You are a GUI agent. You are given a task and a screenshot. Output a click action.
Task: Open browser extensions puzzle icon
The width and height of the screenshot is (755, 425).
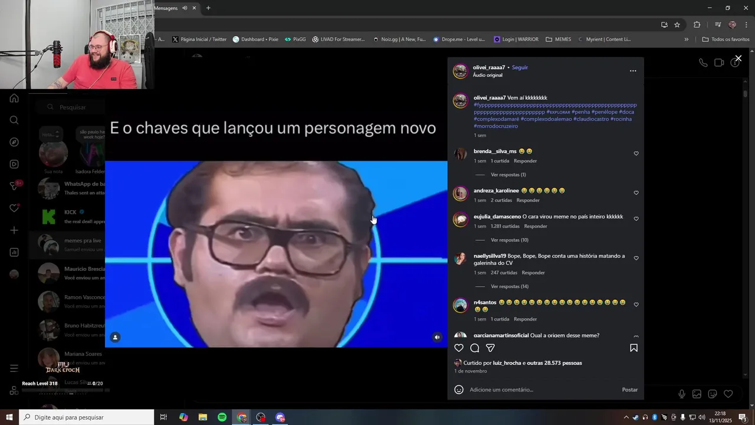pyautogui.click(x=697, y=25)
